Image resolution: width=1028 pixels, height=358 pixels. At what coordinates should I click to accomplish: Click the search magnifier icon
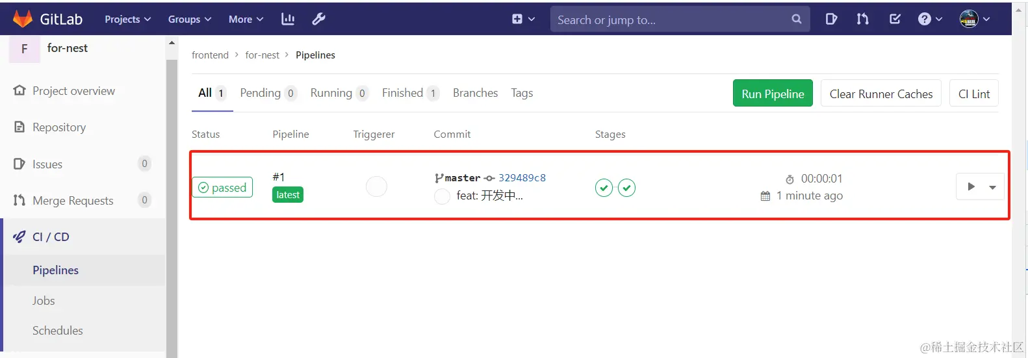point(797,19)
